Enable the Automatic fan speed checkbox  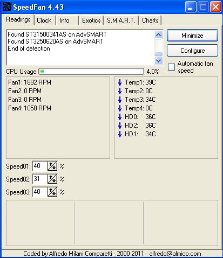(x=171, y=67)
